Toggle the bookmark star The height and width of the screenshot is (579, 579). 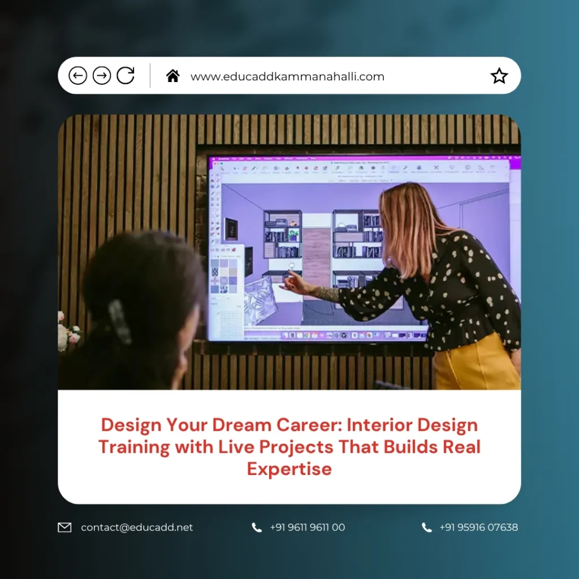tap(499, 75)
